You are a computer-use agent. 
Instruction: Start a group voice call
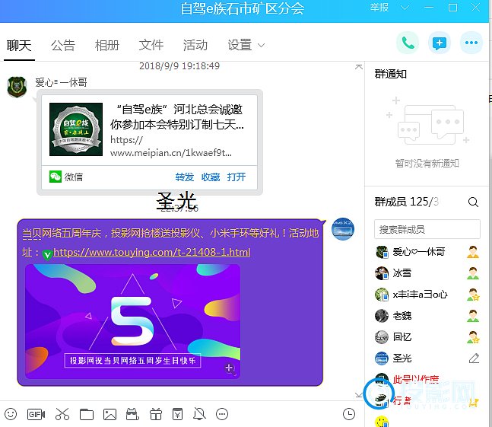408,43
